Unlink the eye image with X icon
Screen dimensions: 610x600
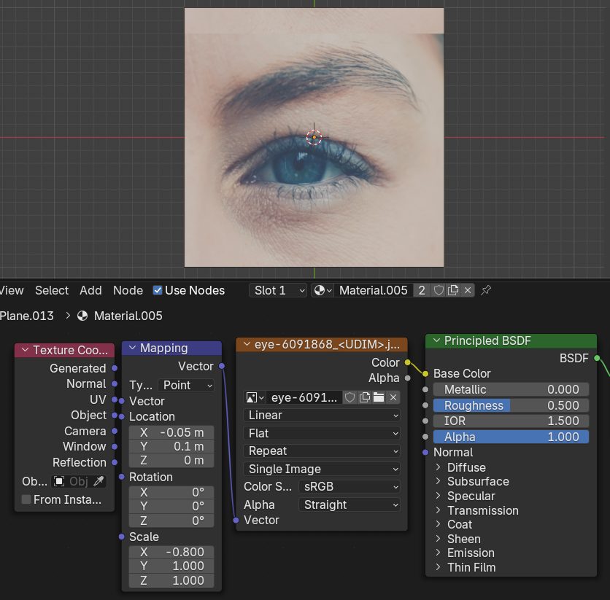tap(393, 397)
